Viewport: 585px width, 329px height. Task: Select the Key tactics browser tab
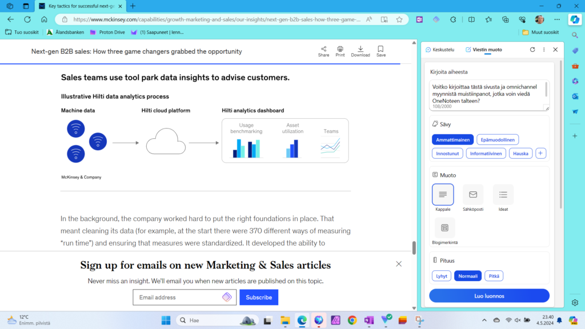tap(81, 6)
